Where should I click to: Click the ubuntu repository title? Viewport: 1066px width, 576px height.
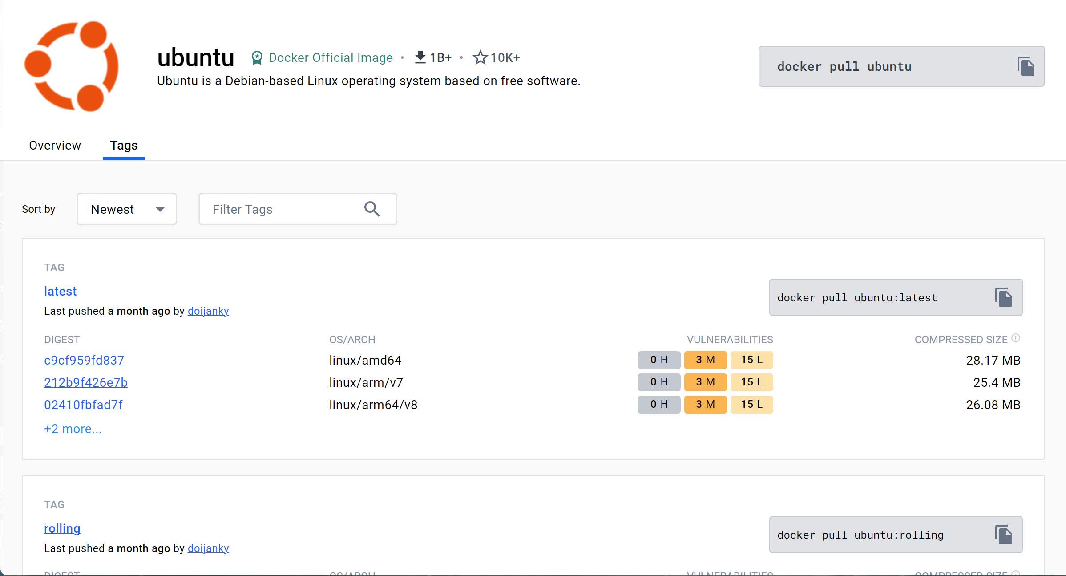tap(196, 57)
